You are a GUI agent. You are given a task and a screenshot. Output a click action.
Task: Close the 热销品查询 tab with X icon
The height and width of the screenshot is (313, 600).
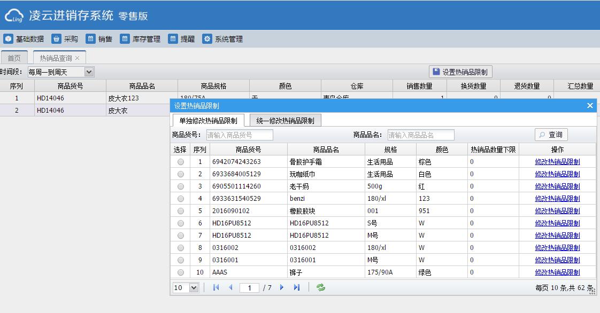(78, 58)
